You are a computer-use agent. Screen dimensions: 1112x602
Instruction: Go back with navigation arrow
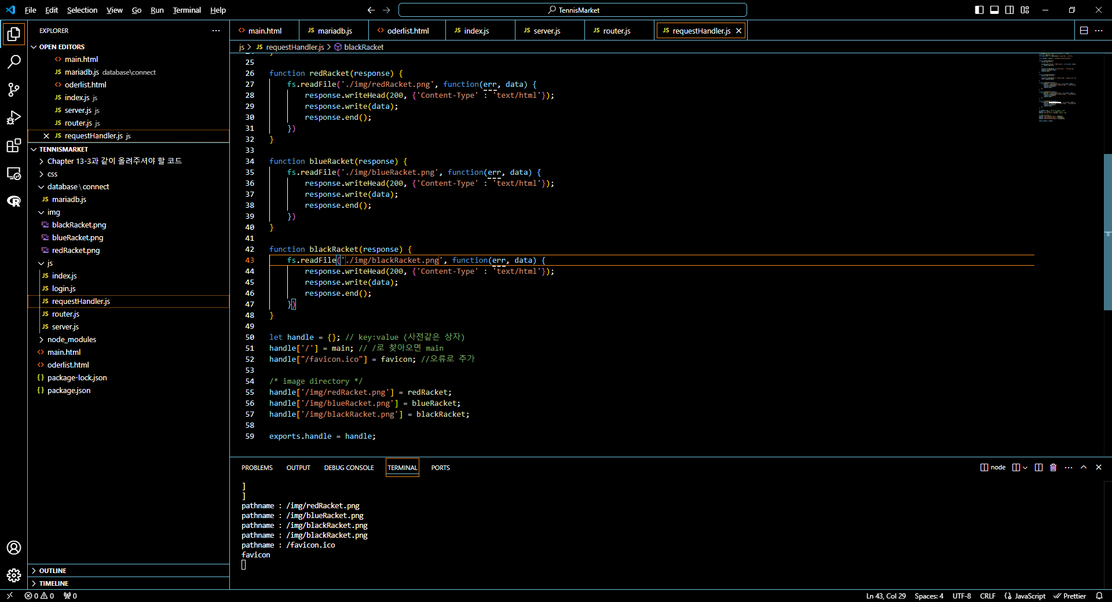(371, 10)
